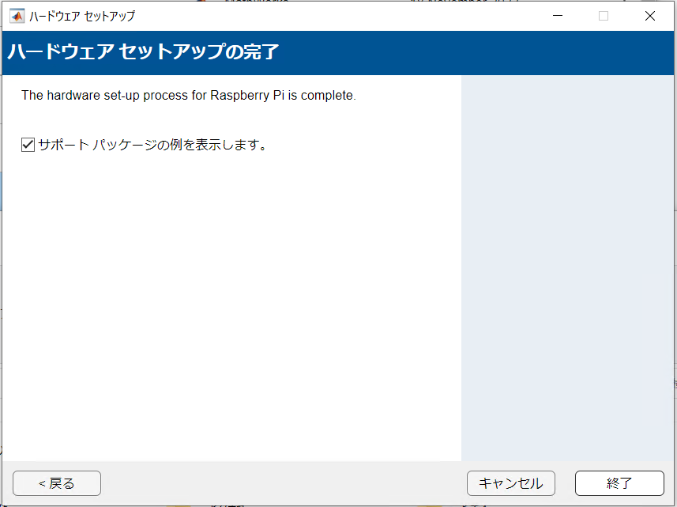Click the MATLAB logo in the title bar
Image resolution: width=677 pixels, height=507 pixels.
(x=16, y=16)
